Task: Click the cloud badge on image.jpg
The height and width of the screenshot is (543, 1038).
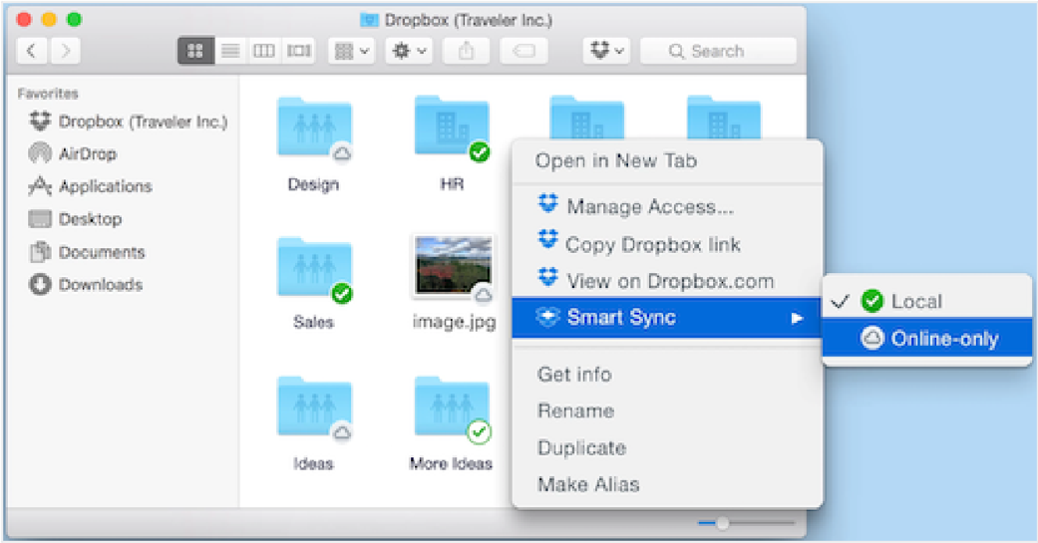Action: click(x=484, y=294)
